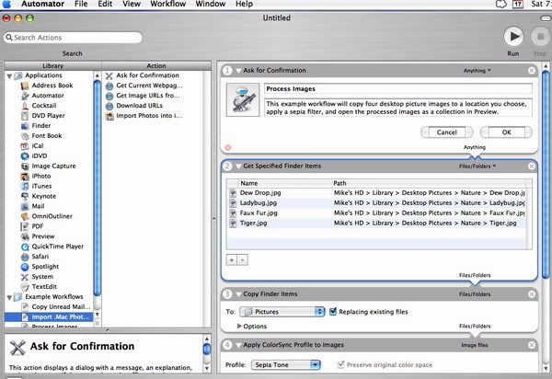
Task: Remove Copy Finder Items action from workflow
Action: [x=532, y=294]
